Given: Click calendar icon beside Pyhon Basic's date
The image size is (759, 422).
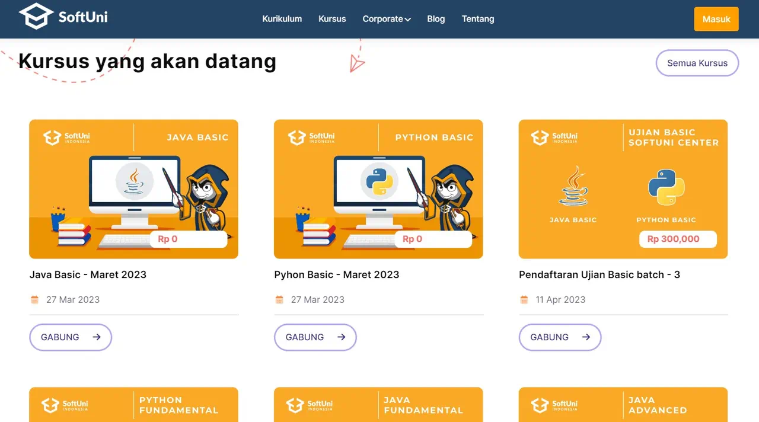Looking at the screenshot, I should click(279, 299).
